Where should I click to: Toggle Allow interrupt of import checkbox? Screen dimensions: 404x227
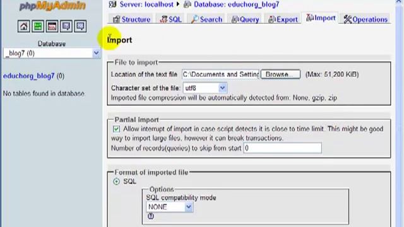point(116,129)
